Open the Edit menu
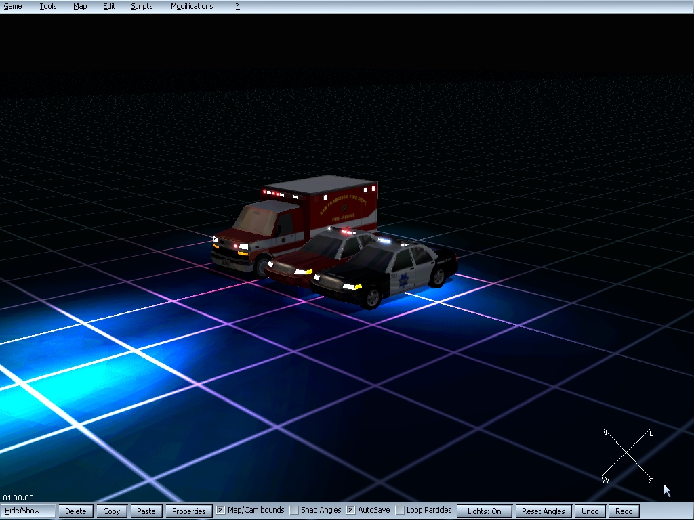 (109, 6)
